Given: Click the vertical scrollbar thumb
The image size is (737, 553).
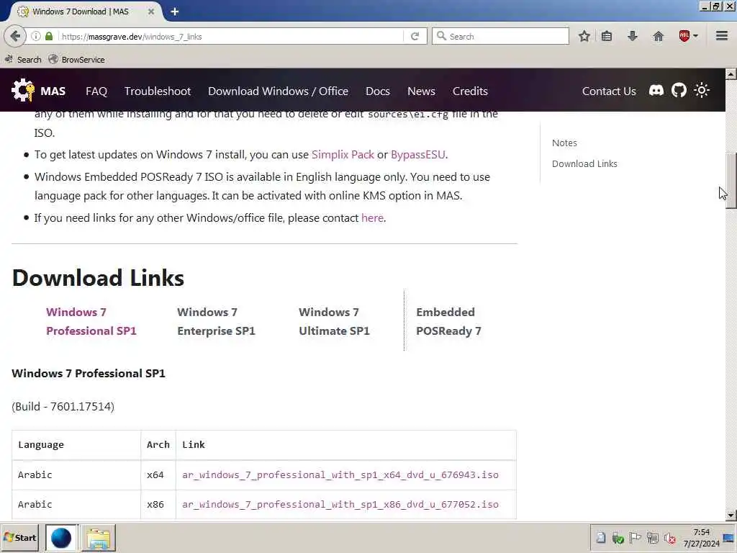Looking at the screenshot, I should (731, 181).
